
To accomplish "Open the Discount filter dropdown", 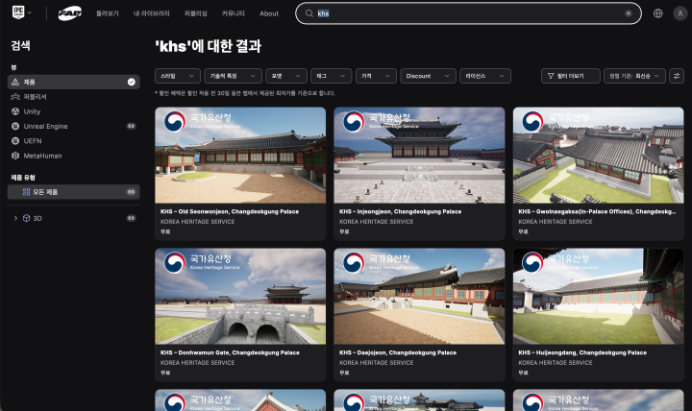I will click(428, 76).
